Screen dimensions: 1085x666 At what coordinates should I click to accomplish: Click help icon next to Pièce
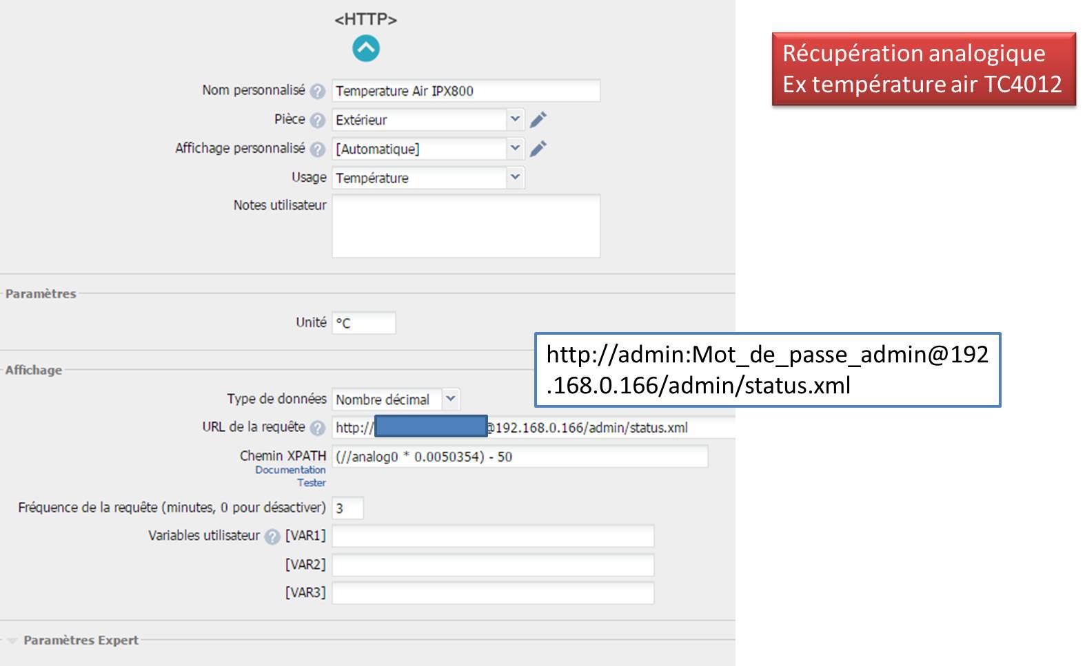[x=317, y=120]
